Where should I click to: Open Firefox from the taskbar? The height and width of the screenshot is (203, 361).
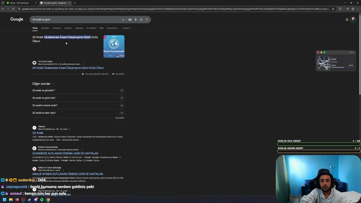pos(17,200)
